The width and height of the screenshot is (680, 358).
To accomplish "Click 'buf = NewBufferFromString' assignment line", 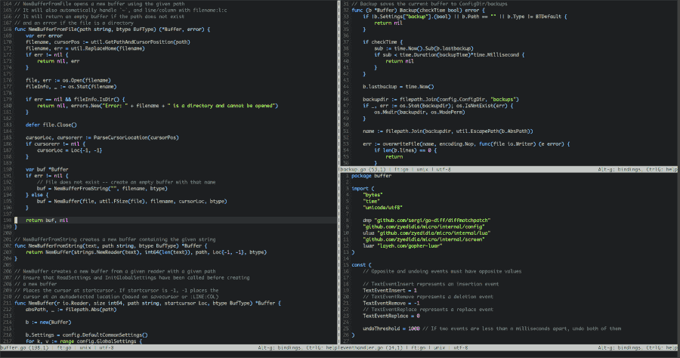I will [102, 189].
